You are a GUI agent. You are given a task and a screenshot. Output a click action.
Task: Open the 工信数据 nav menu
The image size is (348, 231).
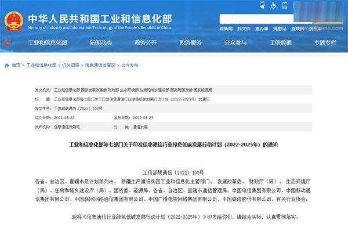coord(281,42)
